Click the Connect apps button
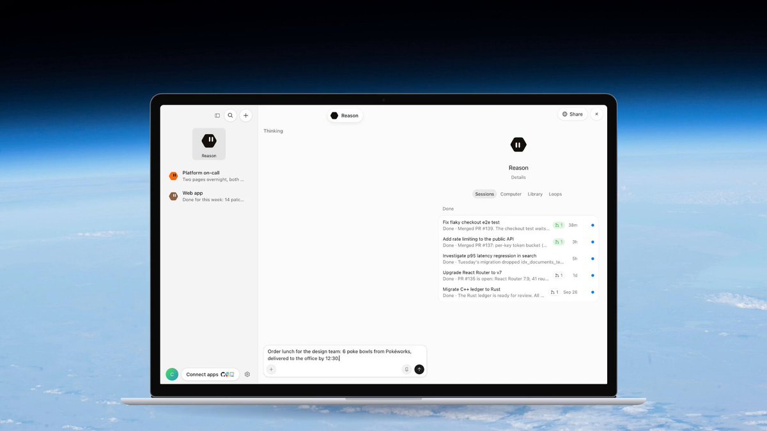 pos(210,374)
